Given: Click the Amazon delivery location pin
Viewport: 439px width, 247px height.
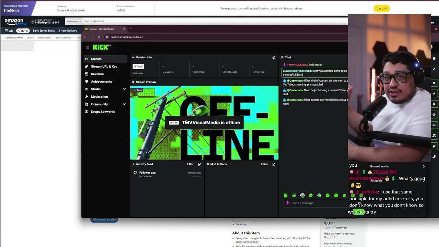Looking at the screenshot, I should (33, 22).
